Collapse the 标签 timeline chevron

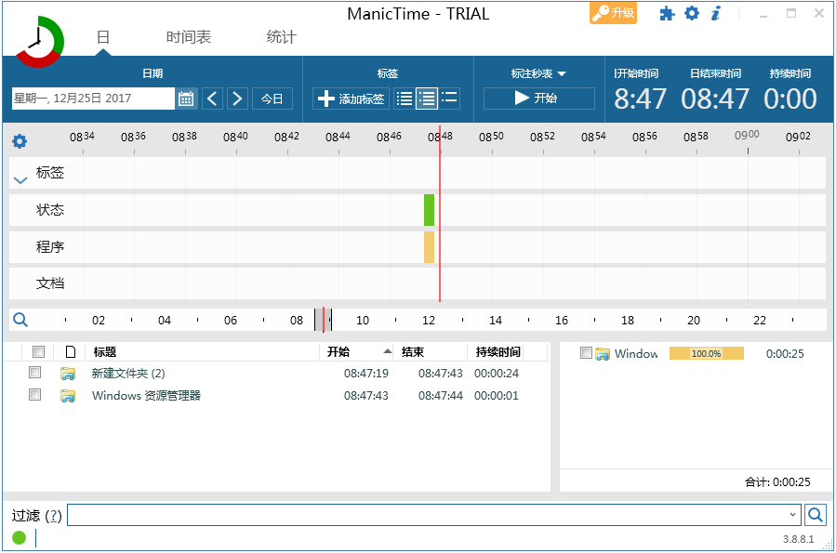tap(20, 180)
